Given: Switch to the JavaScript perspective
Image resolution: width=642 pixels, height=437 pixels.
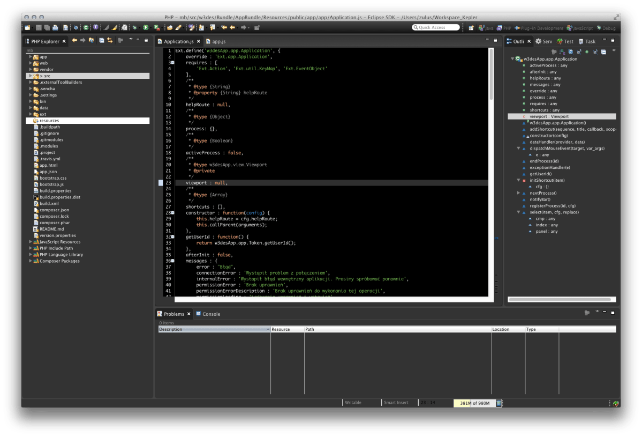Looking at the screenshot, I should [x=580, y=28].
